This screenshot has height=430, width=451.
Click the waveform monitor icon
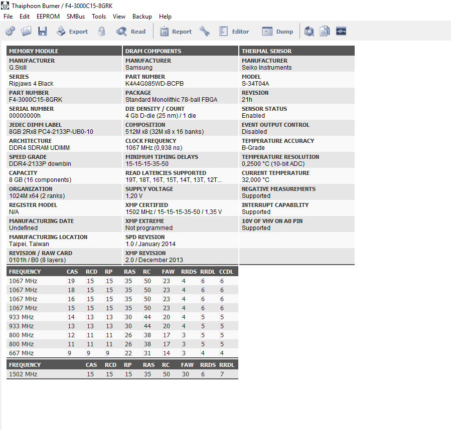click(341, 31)
